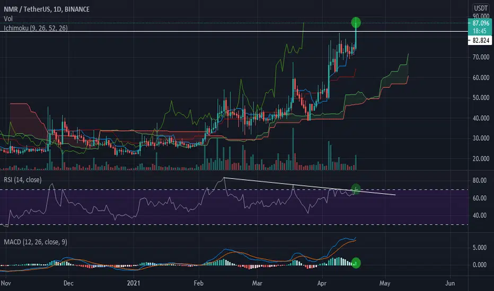Click the Apr label on time axis
Screen dimensions: 494x291
[322, 283]
